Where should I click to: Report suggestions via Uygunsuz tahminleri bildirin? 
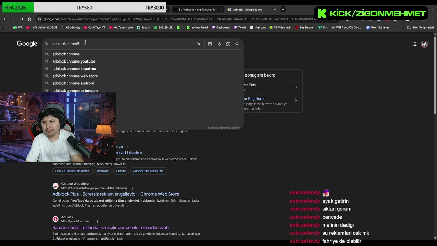tap(224, 128)
